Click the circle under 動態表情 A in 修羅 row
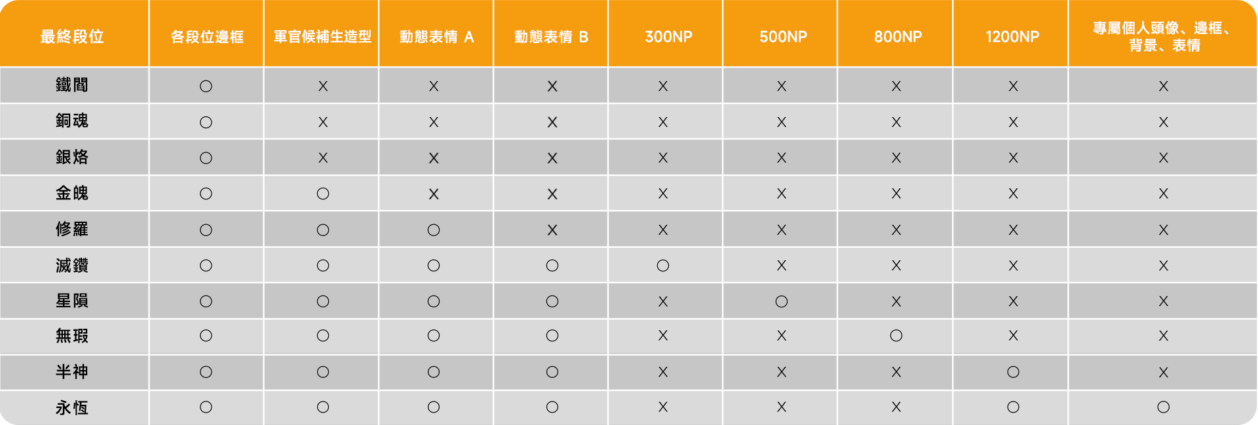The image size is (1258, 425). pos(434,230)
